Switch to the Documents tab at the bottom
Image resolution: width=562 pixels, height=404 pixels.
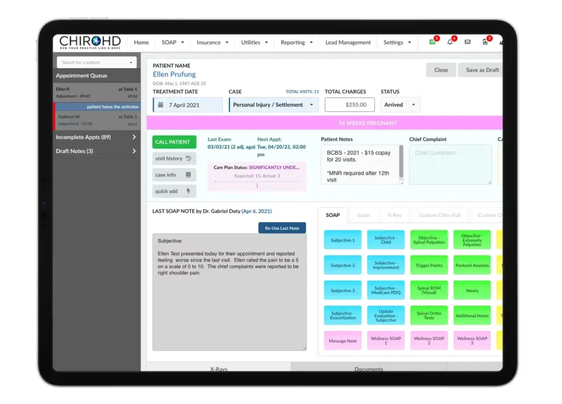click(x=368, y=369)
